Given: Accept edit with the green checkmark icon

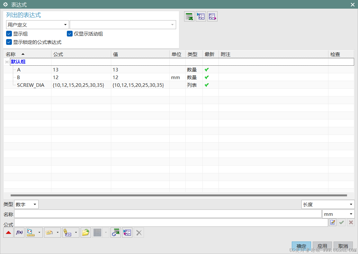Looking at the screenshot, I should coord(342,222).
